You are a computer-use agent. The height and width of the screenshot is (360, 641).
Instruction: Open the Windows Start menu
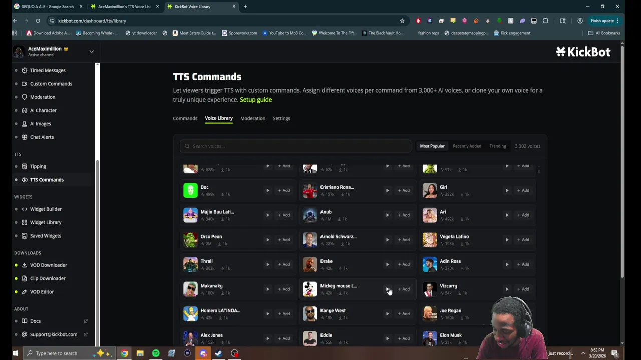pyautogui.click(x=15, y=353)
